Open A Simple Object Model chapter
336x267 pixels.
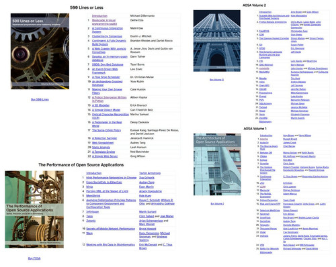tap(106, 110)
